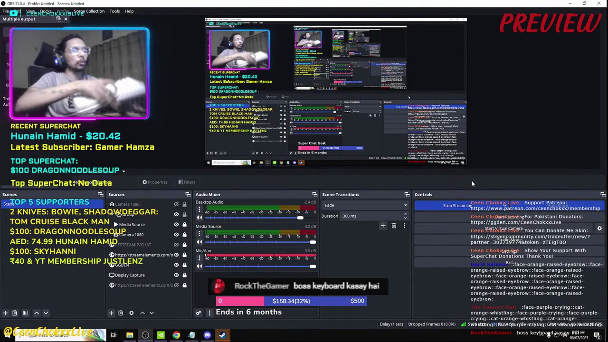Select Media Source in sources list
608x342 pixels.
(132, 225)
